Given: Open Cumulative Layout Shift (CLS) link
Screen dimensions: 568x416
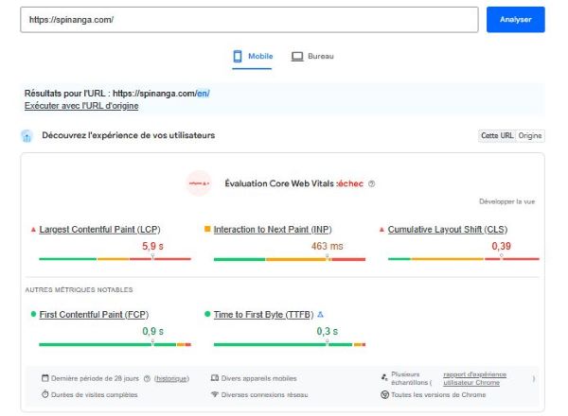Looking at the screenshot, I should click(x=448, y=230).
